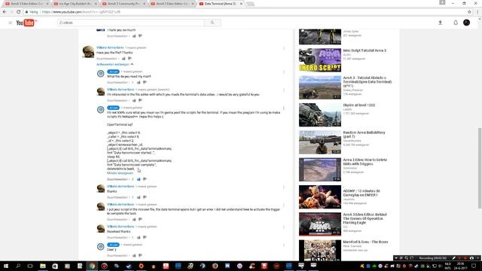Click the search magnifier button
The height and width of the screenshot is (271, 482).
212,23
